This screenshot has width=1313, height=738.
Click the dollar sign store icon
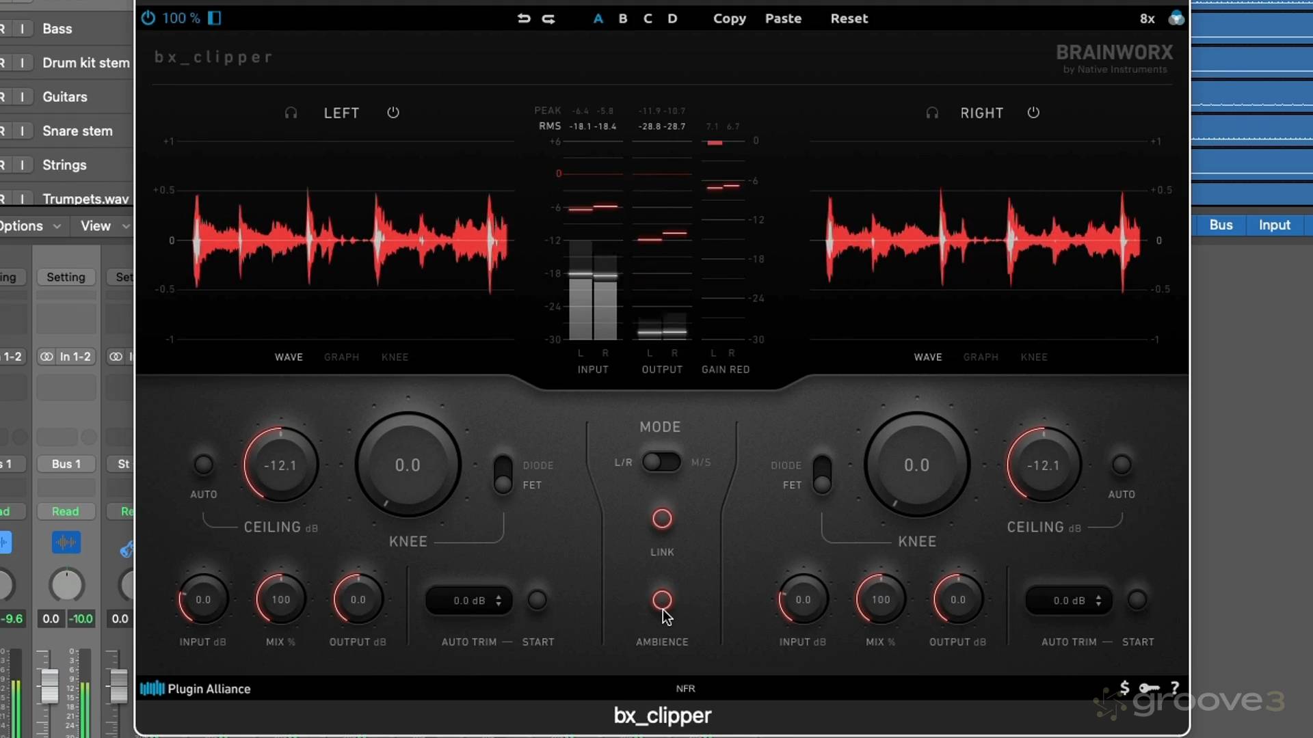point(1125,687)
